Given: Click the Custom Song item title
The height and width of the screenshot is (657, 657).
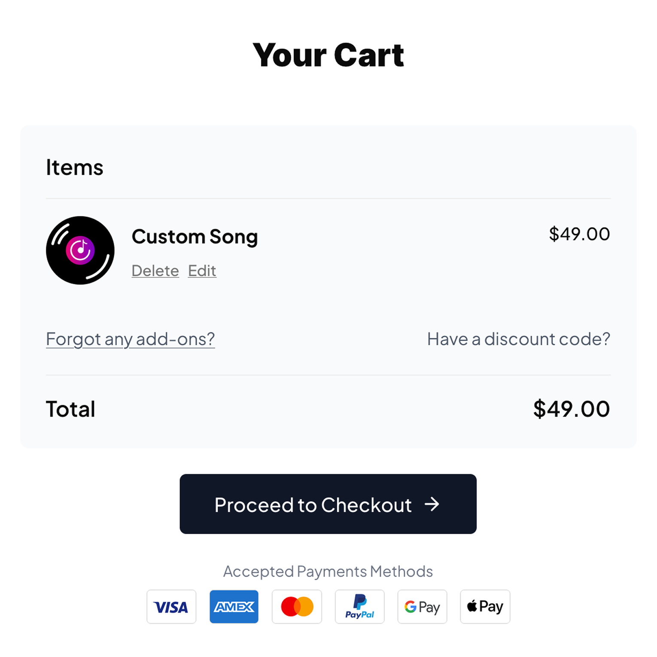Looking at the screenshot, I should (x=195, y=237).
